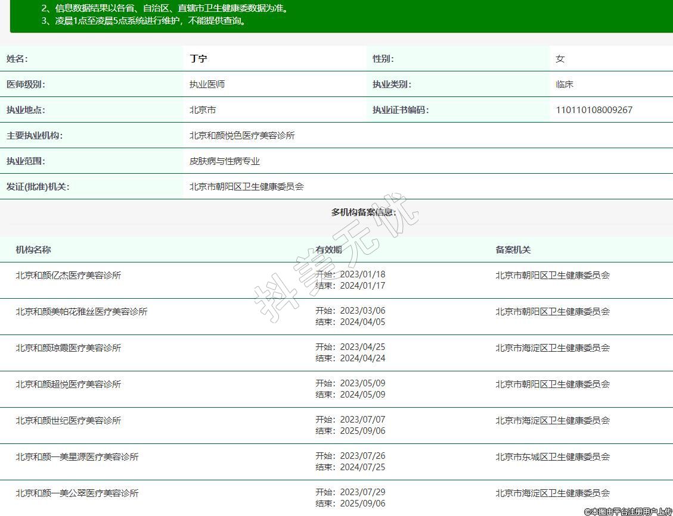Click the 执业地点 value 北京市
The height and width of the screenshot is (516, 673).
(x=203, y=110)
